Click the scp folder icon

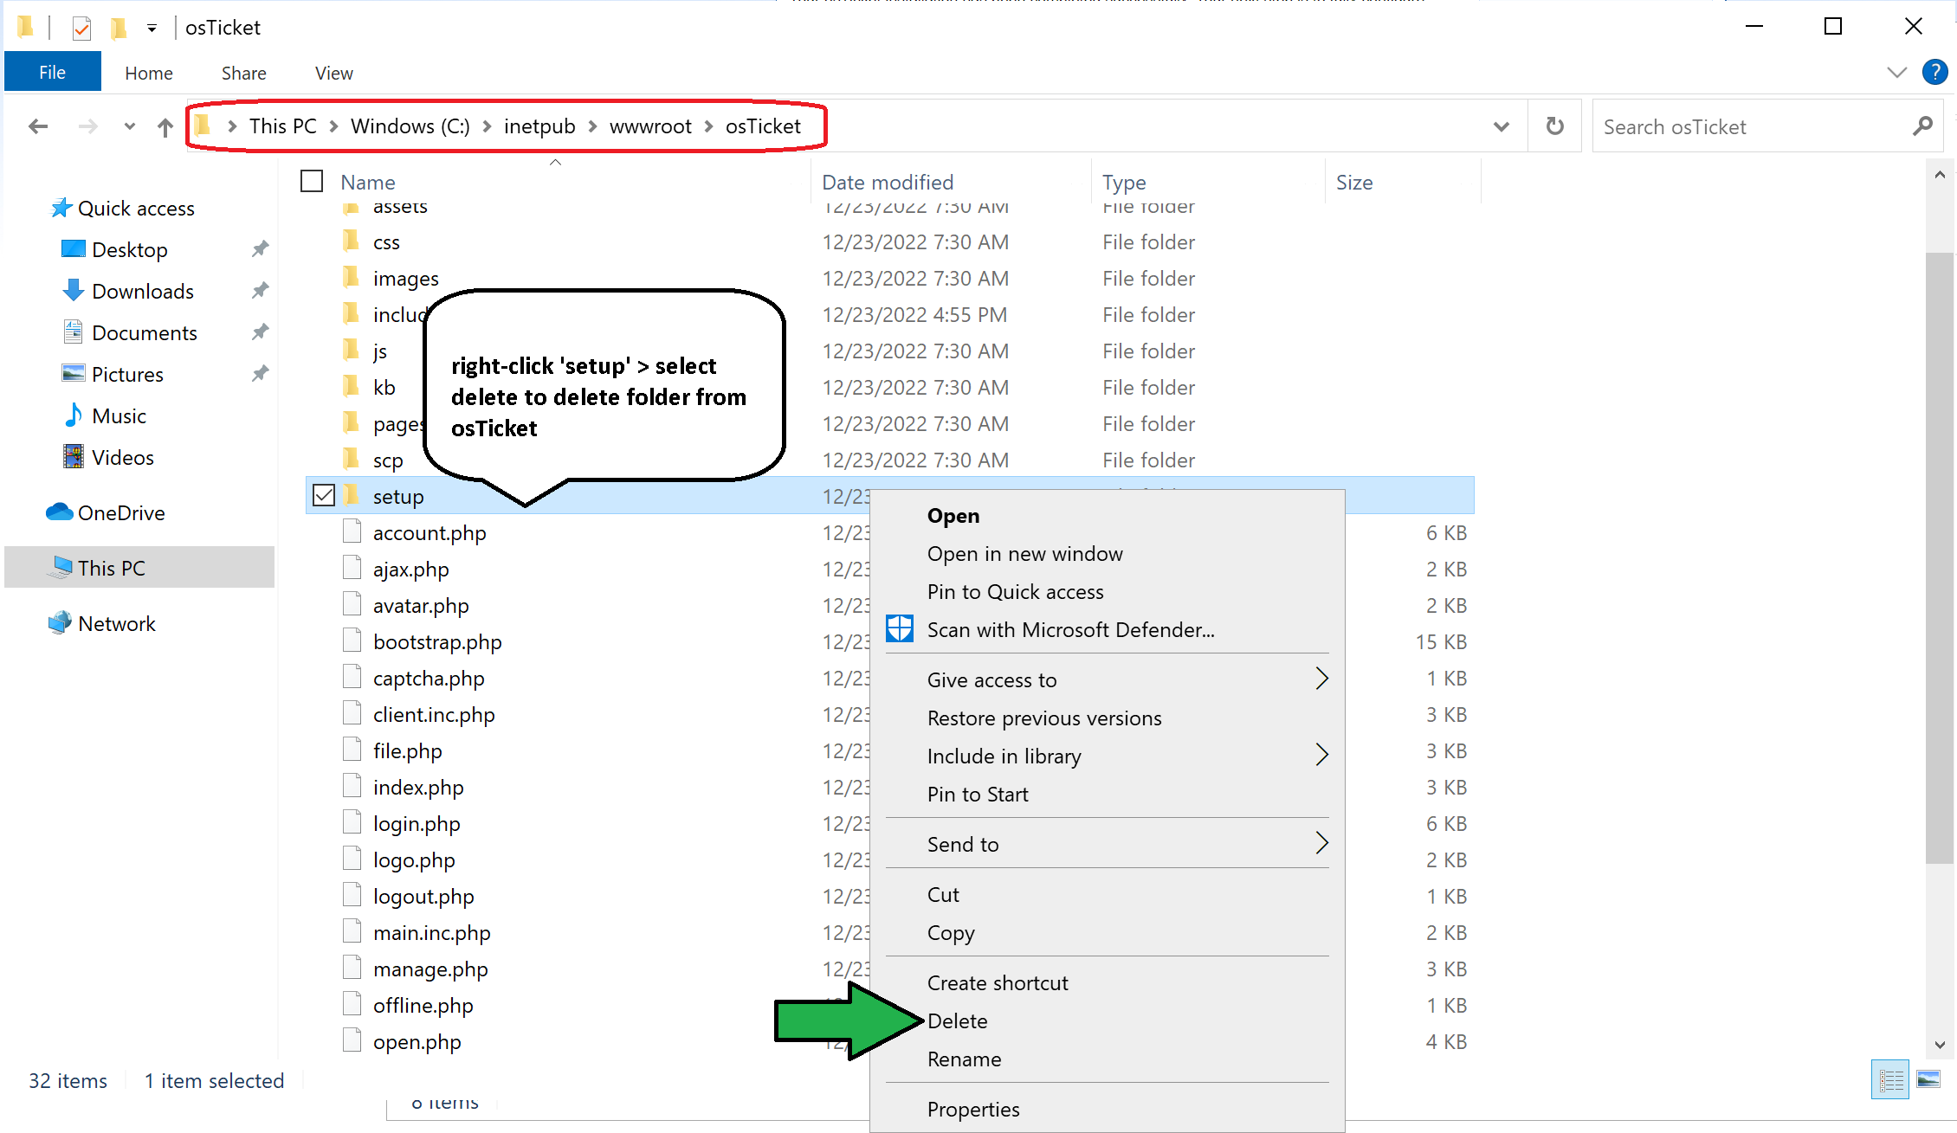tap(351, 459)
